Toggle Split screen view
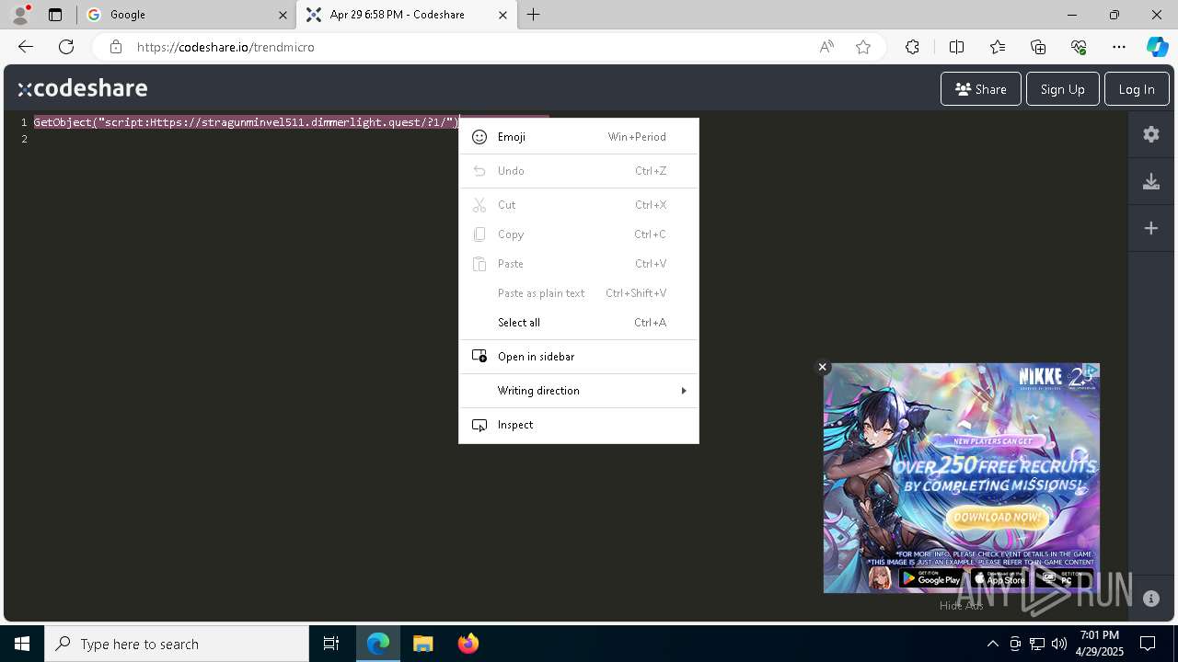The width and height of the screenshot is (1178, 662). (x=956, y=47)
